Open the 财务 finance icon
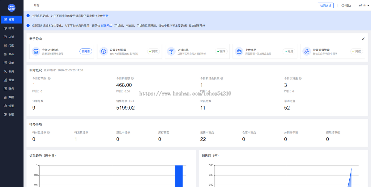The height and width of the screenshot is (187, 371). click(5, 89)
